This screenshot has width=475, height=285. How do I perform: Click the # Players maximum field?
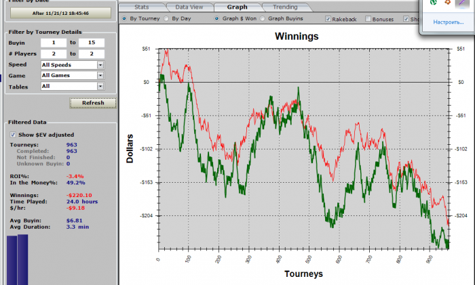[x=92, y=53]
